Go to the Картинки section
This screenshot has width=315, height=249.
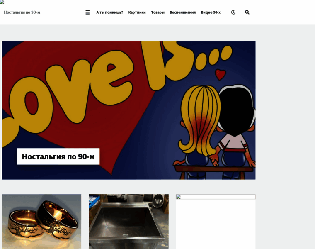pyautogui.click(x=137, y=12)
